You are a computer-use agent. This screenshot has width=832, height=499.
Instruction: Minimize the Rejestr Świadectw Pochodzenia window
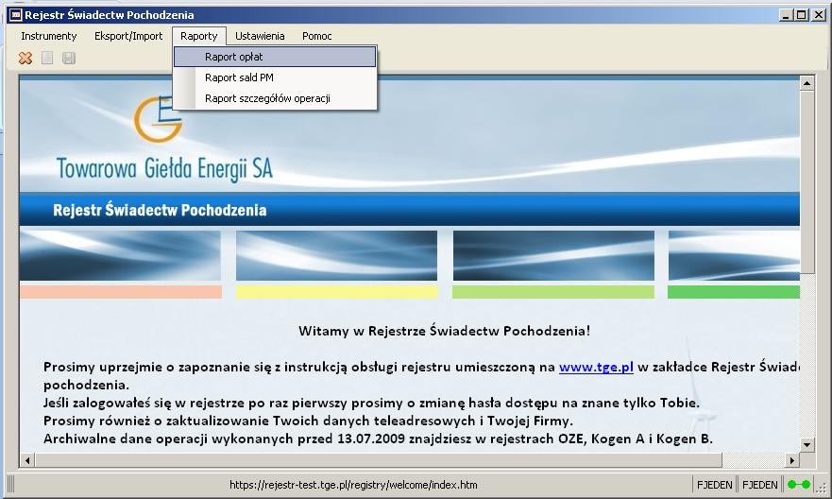[786, 15]
